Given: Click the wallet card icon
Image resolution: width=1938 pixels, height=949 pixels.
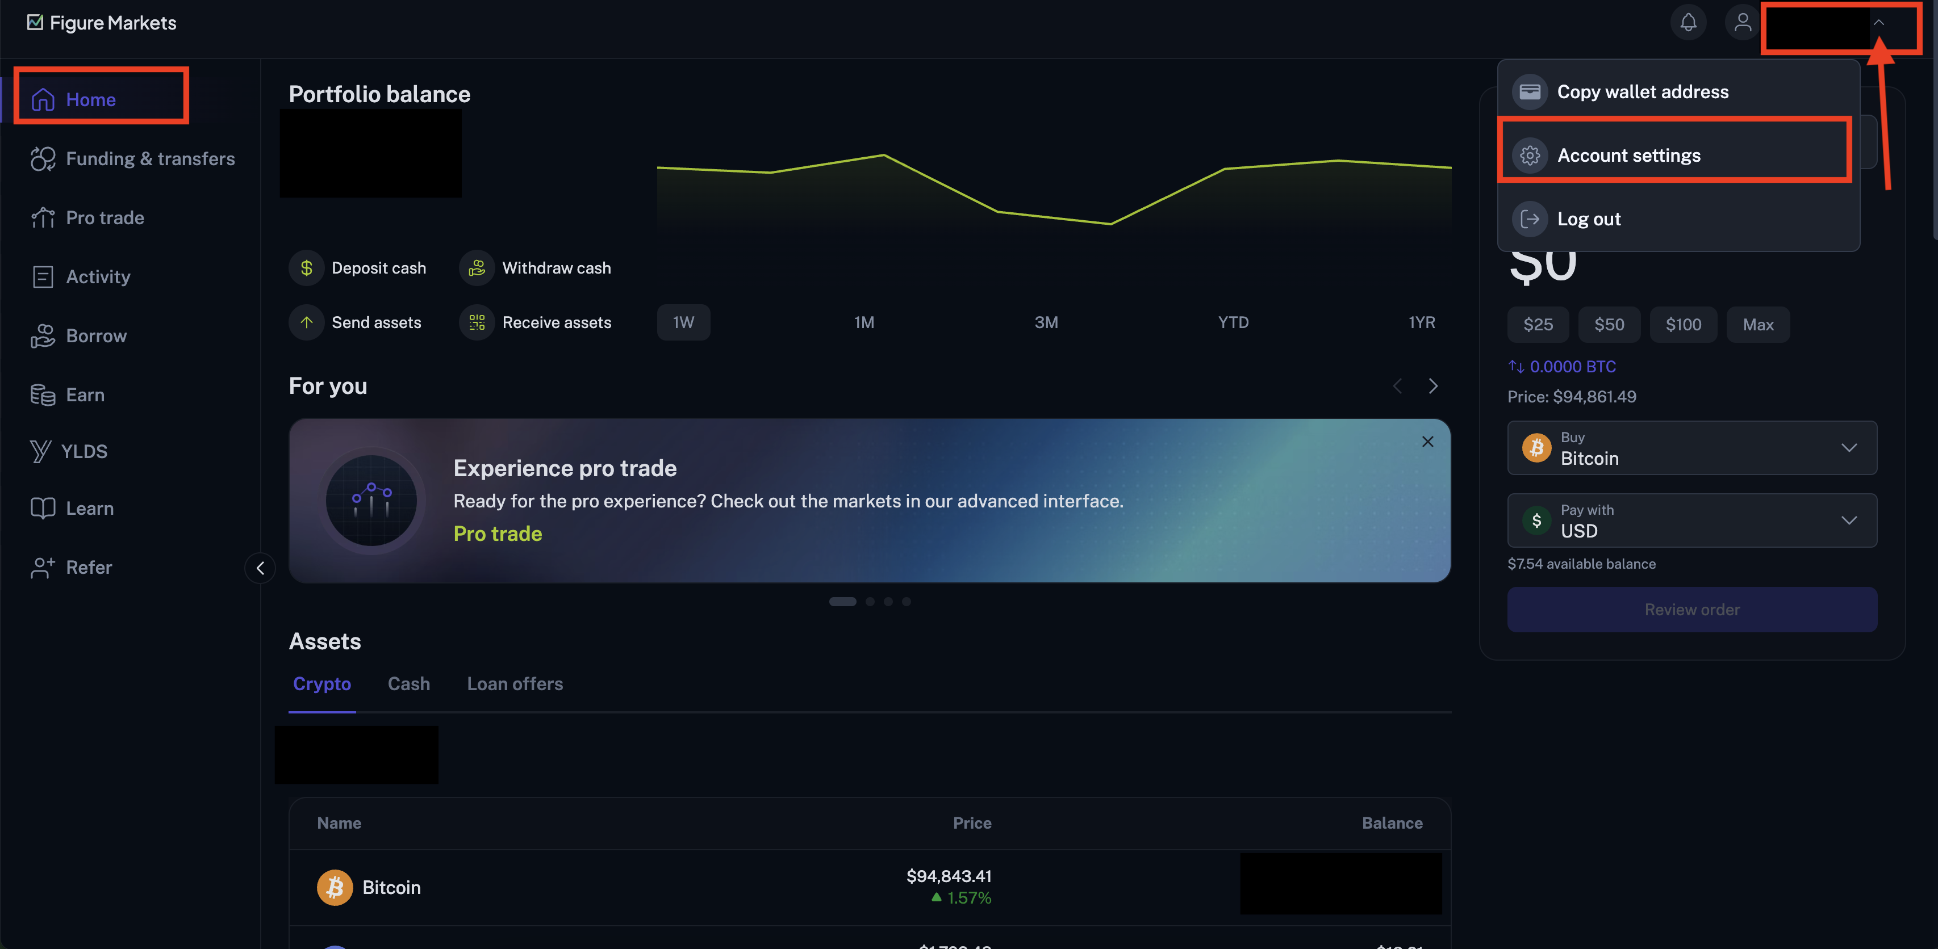Looking at the screenshot, I should (x=1530, y=92).
